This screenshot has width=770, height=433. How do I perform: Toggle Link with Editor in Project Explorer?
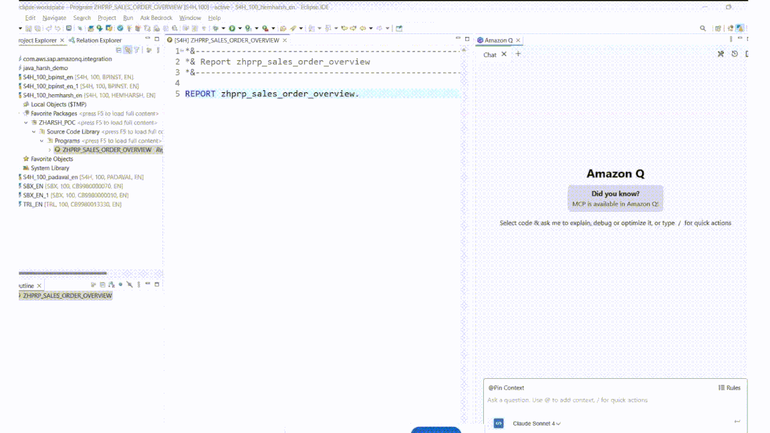point(127,50)
